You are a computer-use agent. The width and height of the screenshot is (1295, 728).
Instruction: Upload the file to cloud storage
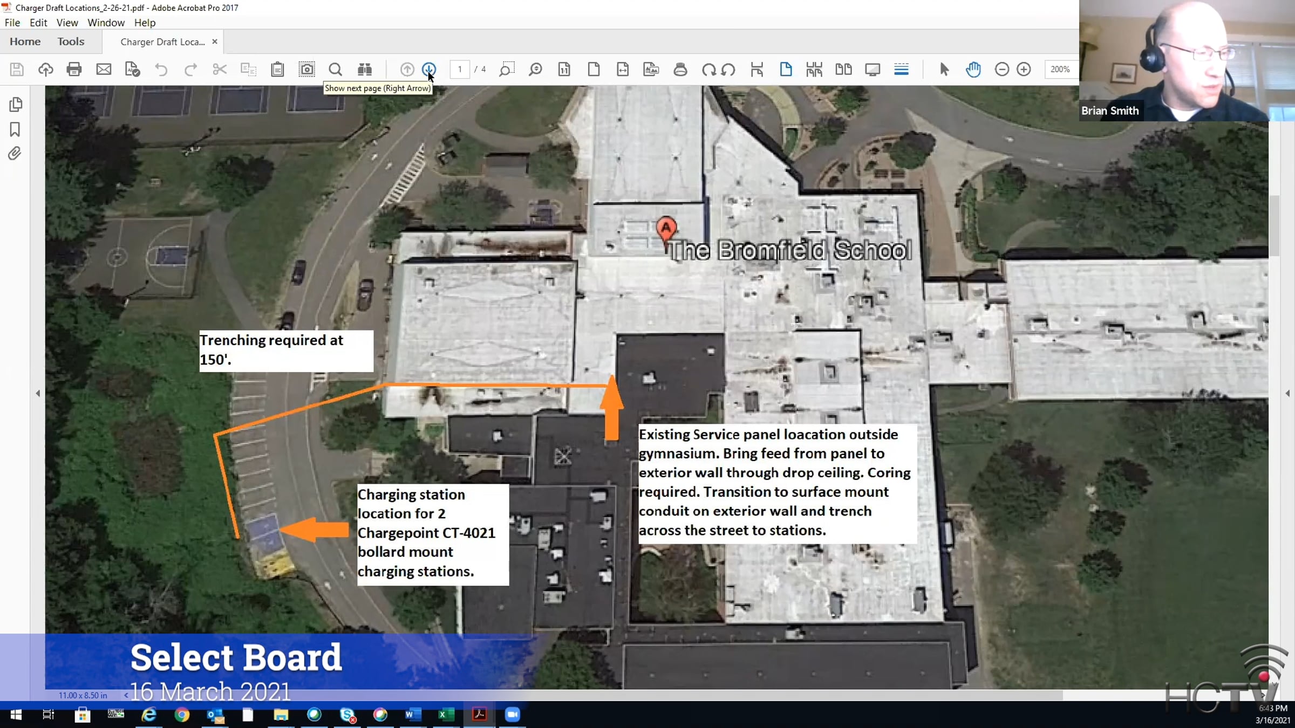coord(46,69)
